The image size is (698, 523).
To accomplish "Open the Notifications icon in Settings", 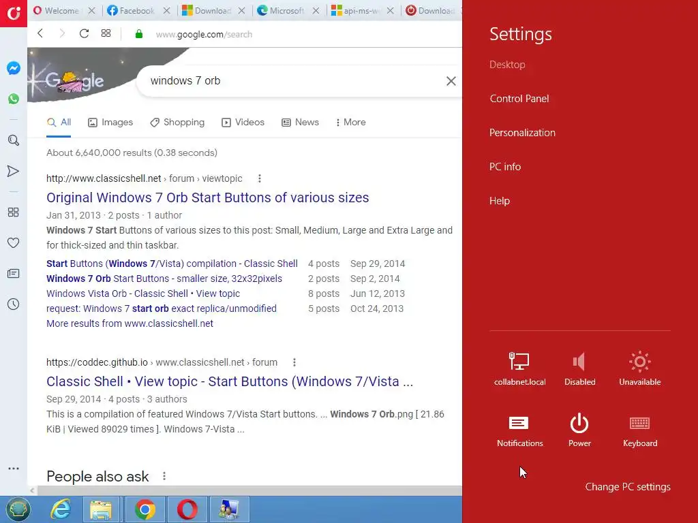I will (x=519, y=430).
